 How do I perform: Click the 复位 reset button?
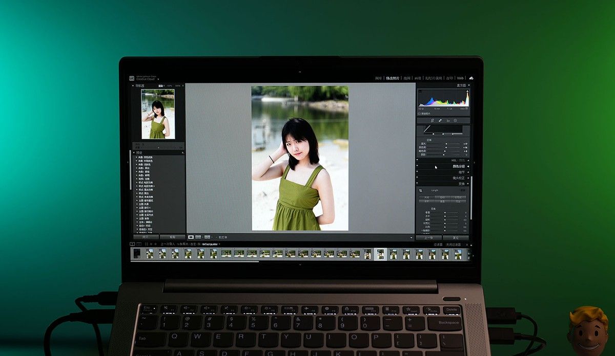(456, 238)
